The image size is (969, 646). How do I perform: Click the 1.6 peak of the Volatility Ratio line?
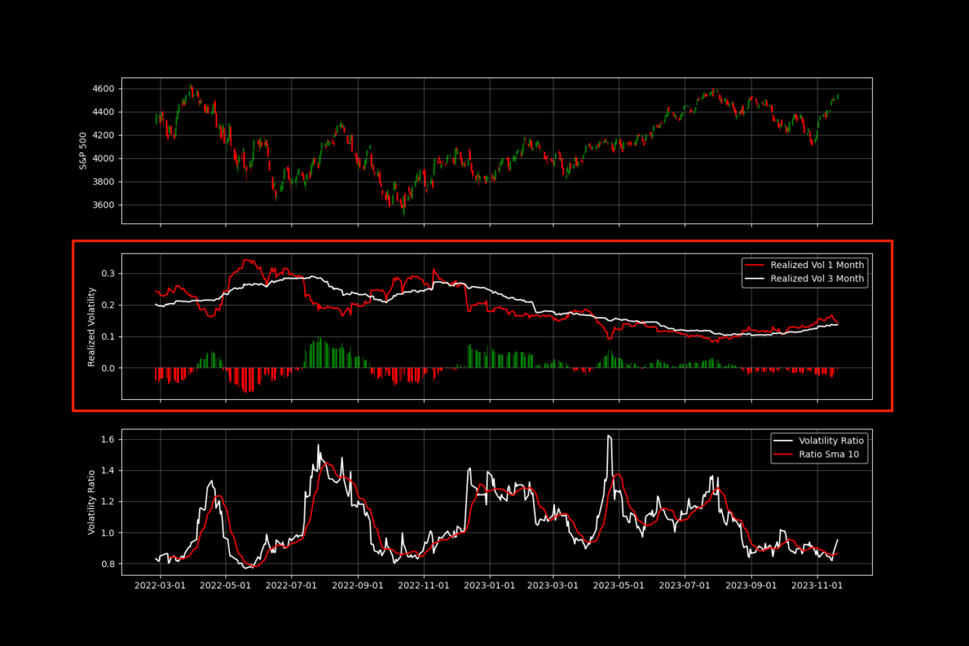(x=609, y=435)
